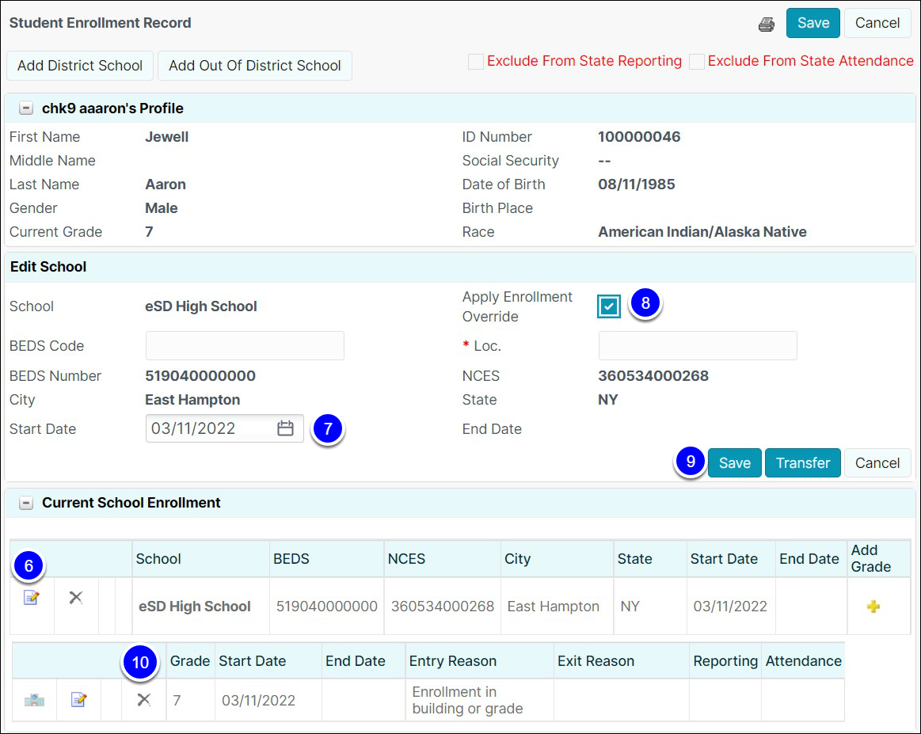Edit the grade 7 enrollment entry
This screenshot has width=921, height=734.
(x=78, y=699)
